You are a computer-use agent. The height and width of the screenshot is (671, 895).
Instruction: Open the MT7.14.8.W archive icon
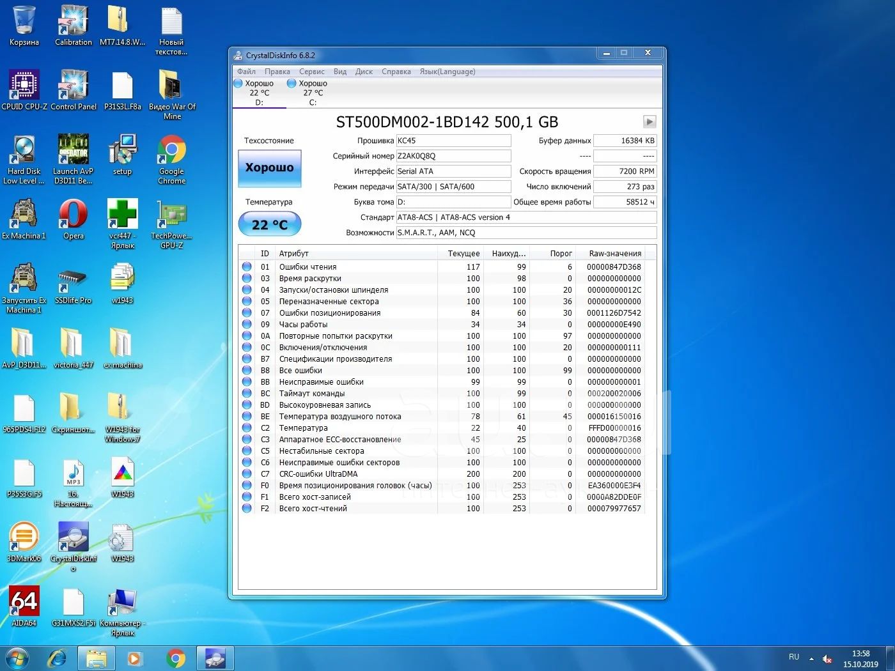click(x=122, y=26)
